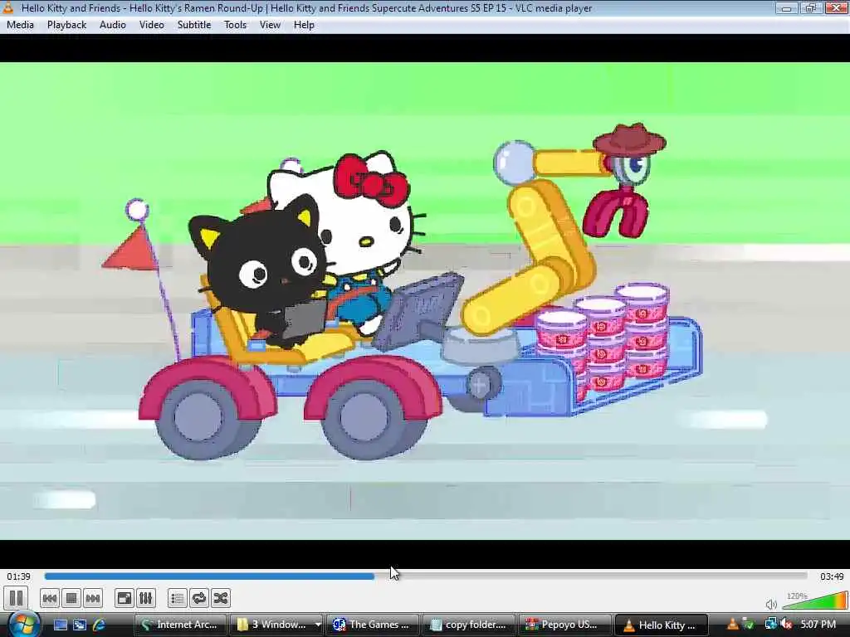This screenshot has height=637, width=850.
Task: Click the 5:07 PM clock
Action: coord(818,625)
